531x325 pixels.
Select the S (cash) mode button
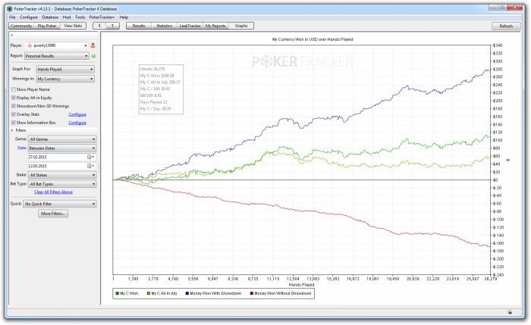99,26
